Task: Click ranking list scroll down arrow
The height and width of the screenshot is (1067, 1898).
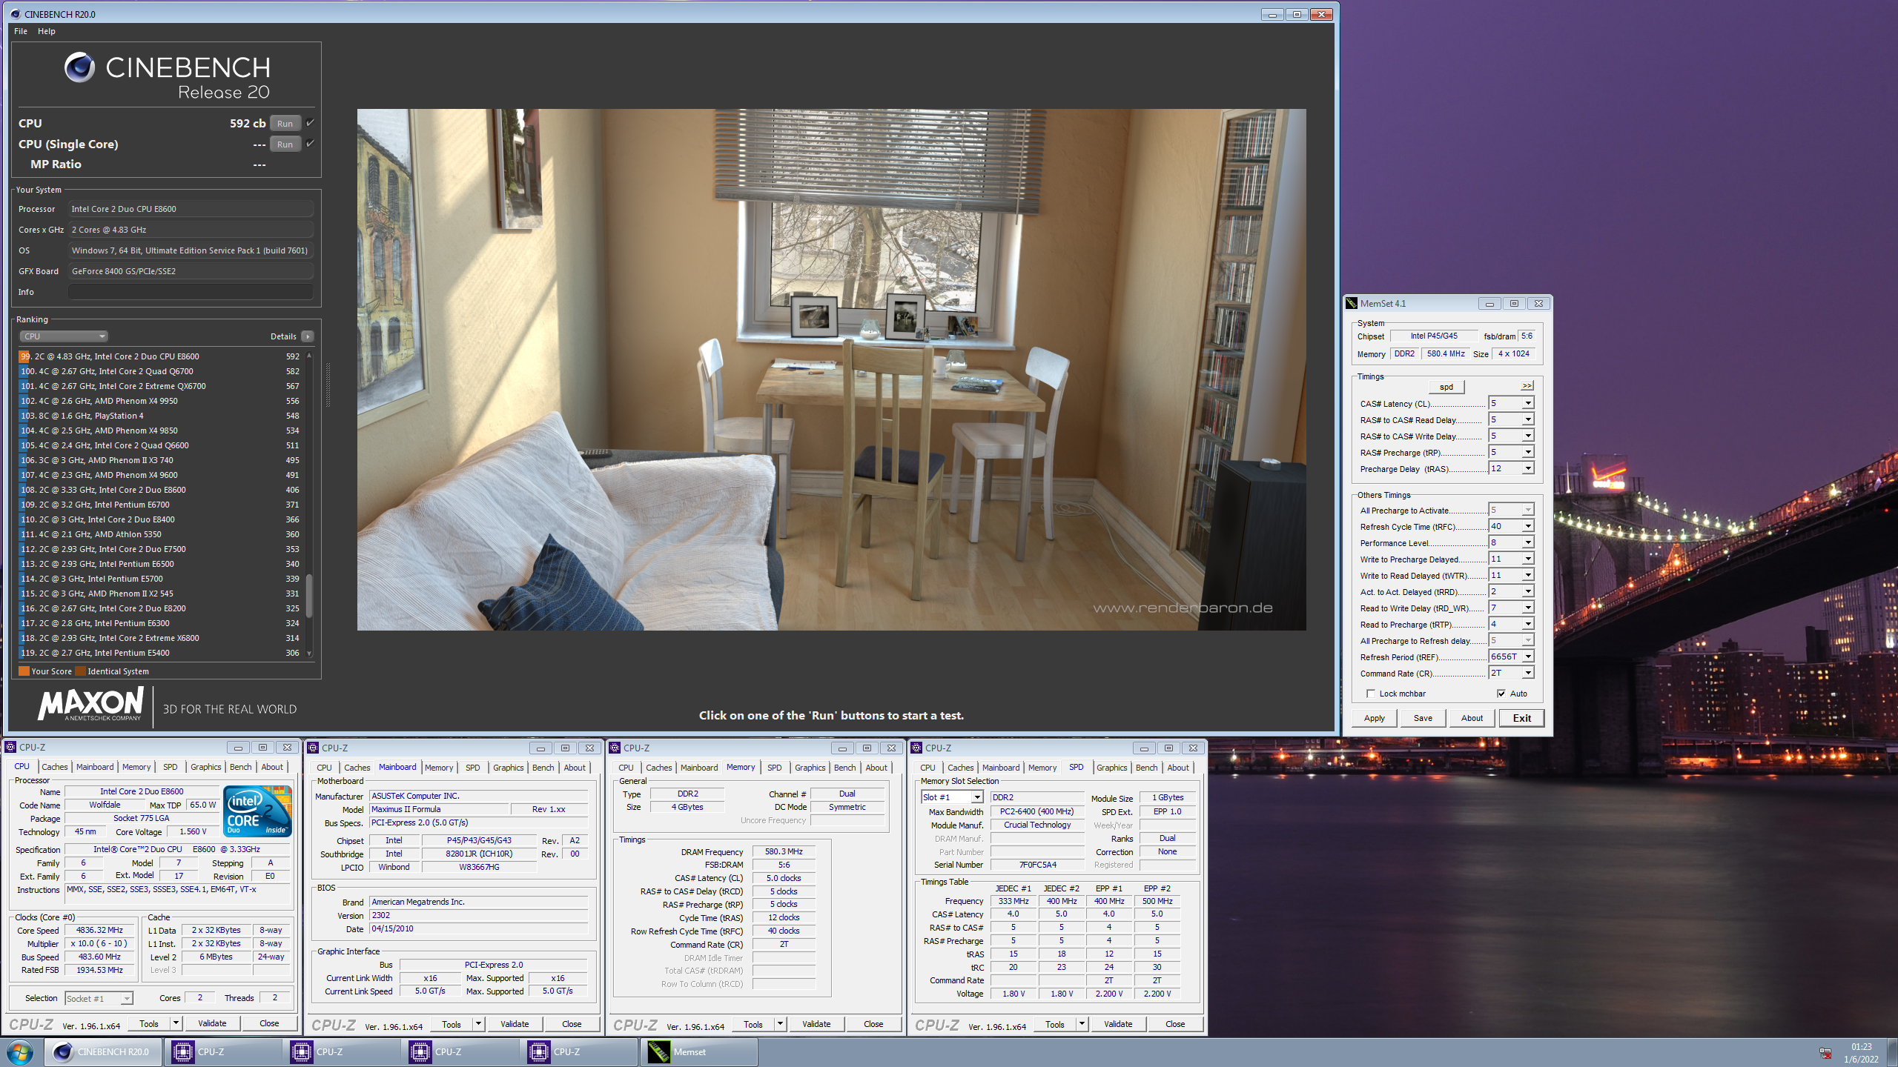Action: click(x=309, y=654)
